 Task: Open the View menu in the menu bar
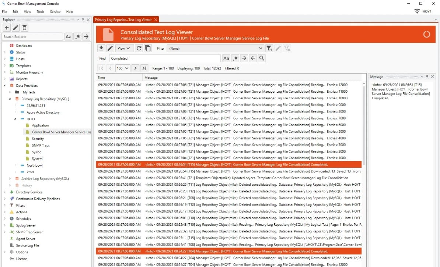click(28, 12)
